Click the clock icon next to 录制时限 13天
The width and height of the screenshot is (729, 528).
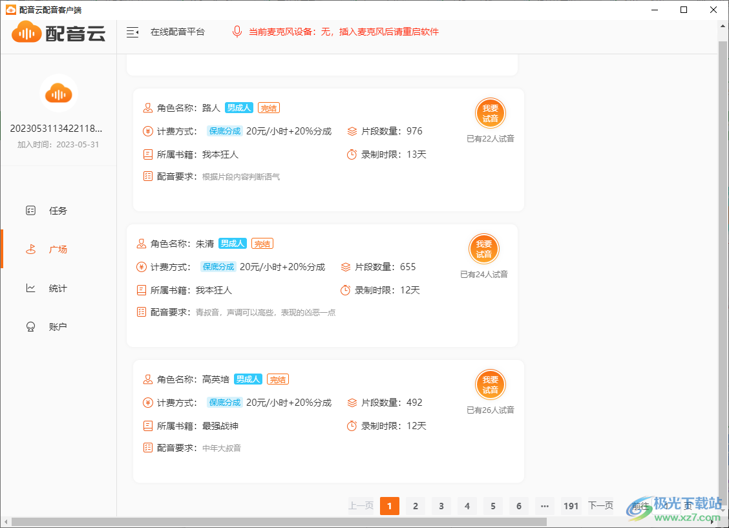[x=351, y=154]
